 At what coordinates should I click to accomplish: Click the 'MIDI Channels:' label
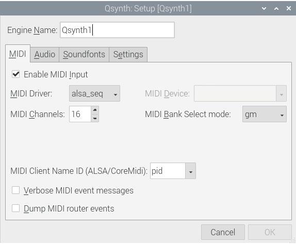[x=38, y=114]
